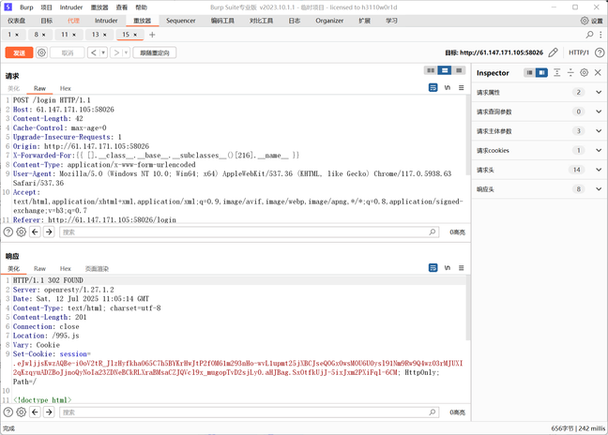The image size is (608, 435).
Task: Click the 发送 send button
Action: pyautogui.click(x=19, y=53)
